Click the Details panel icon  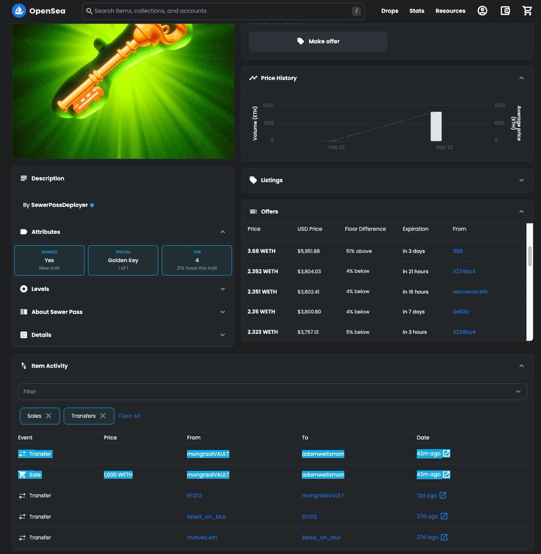(24, 335)
